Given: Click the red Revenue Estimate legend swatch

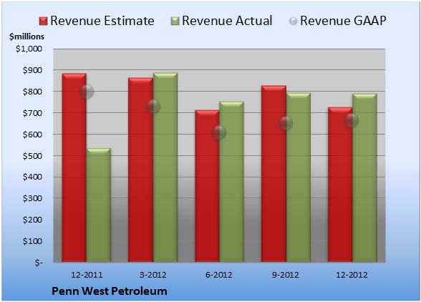Looking at the screenshot, I should point(43,21).
